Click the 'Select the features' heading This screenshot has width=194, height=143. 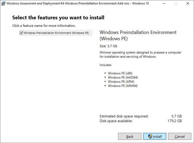[x=58, y=18]
